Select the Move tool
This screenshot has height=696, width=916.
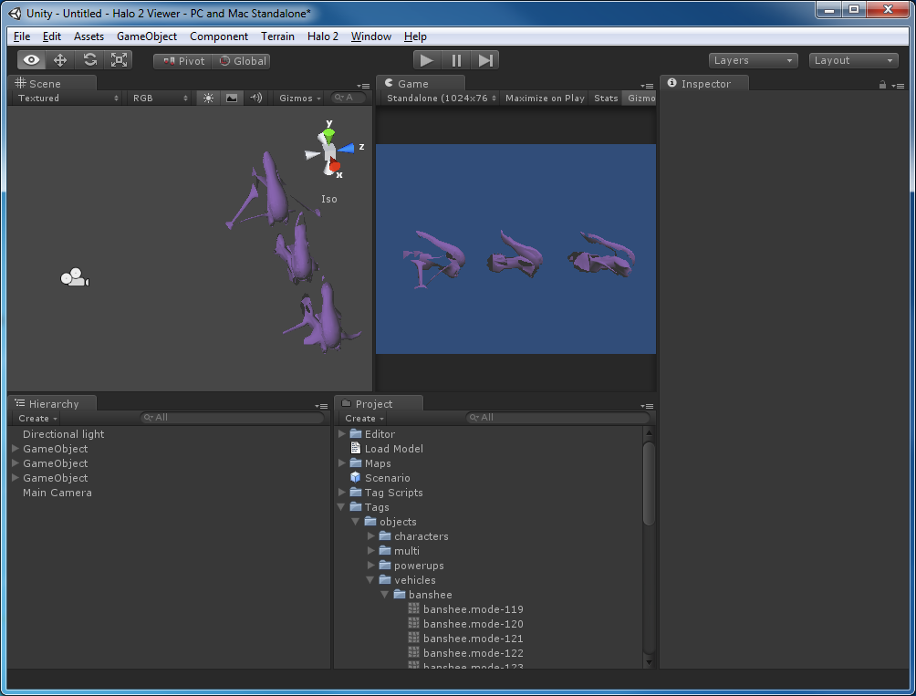60,60
